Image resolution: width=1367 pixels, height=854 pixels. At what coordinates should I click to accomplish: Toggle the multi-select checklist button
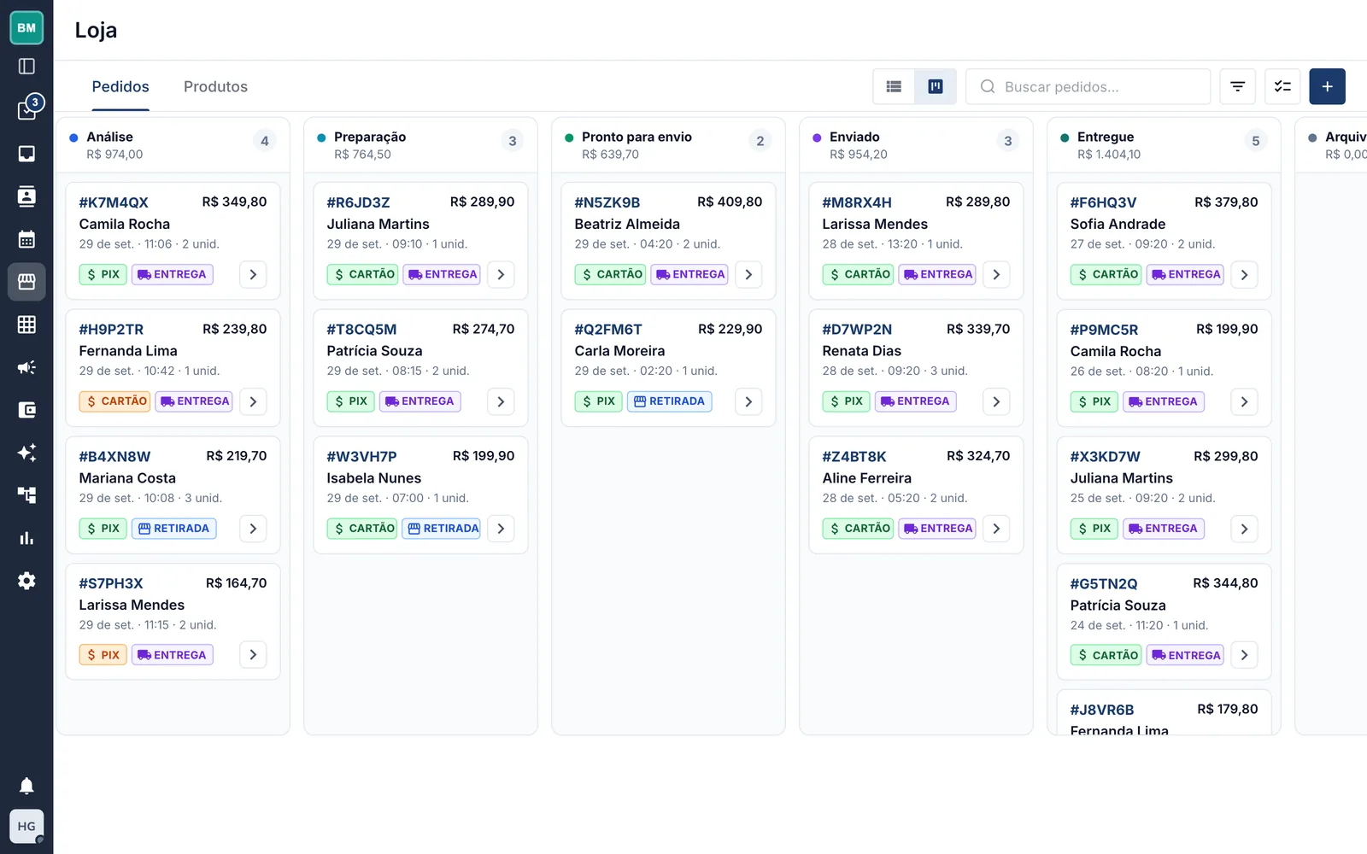point(1282,86)
